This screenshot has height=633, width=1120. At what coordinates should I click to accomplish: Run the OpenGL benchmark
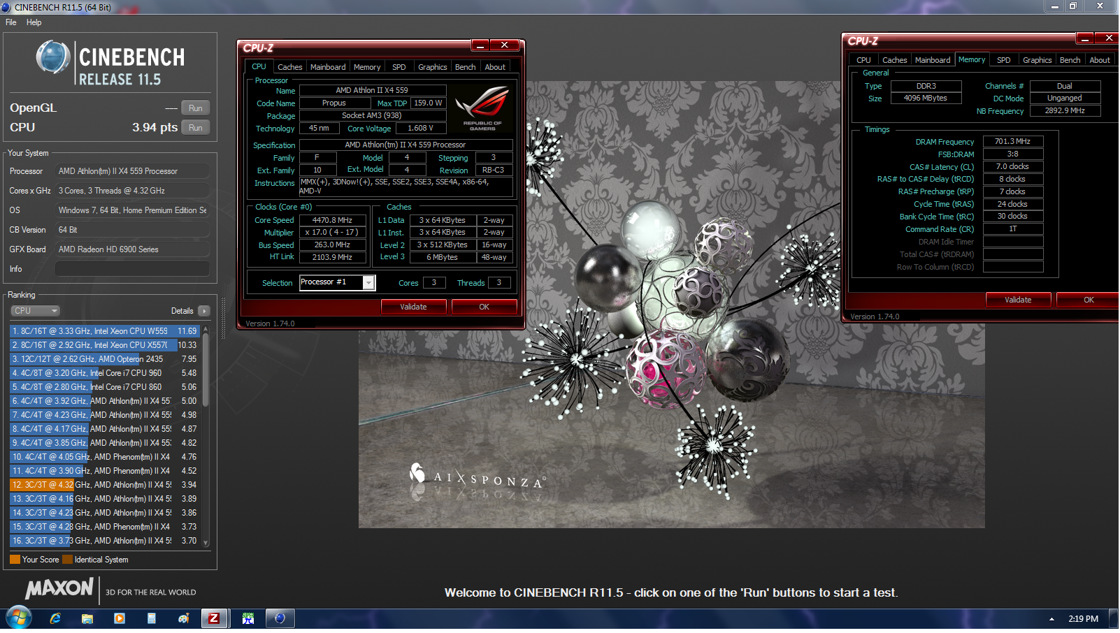[196, 108]
